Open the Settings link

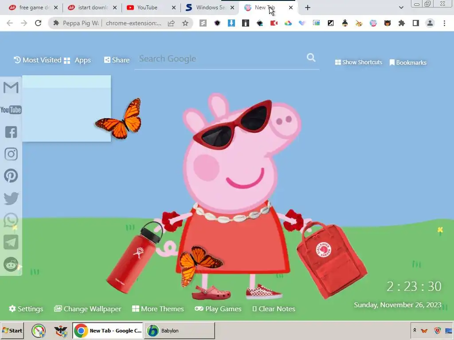pos(26,309)
